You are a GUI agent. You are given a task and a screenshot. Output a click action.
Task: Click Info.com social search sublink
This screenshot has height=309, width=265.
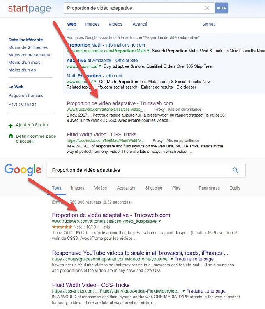tap(117, 87)
